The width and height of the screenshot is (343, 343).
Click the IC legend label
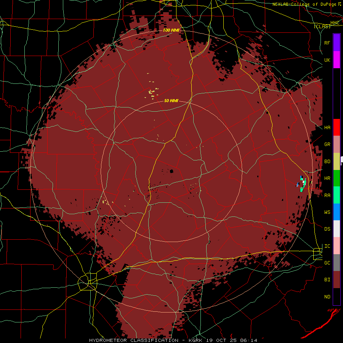coord(327,246)
